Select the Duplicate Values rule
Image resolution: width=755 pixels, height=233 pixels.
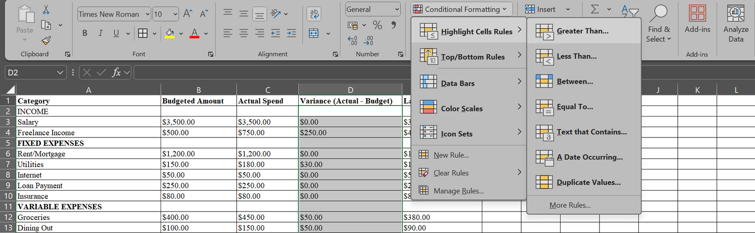pyautogui.click(x=584, y=182)
